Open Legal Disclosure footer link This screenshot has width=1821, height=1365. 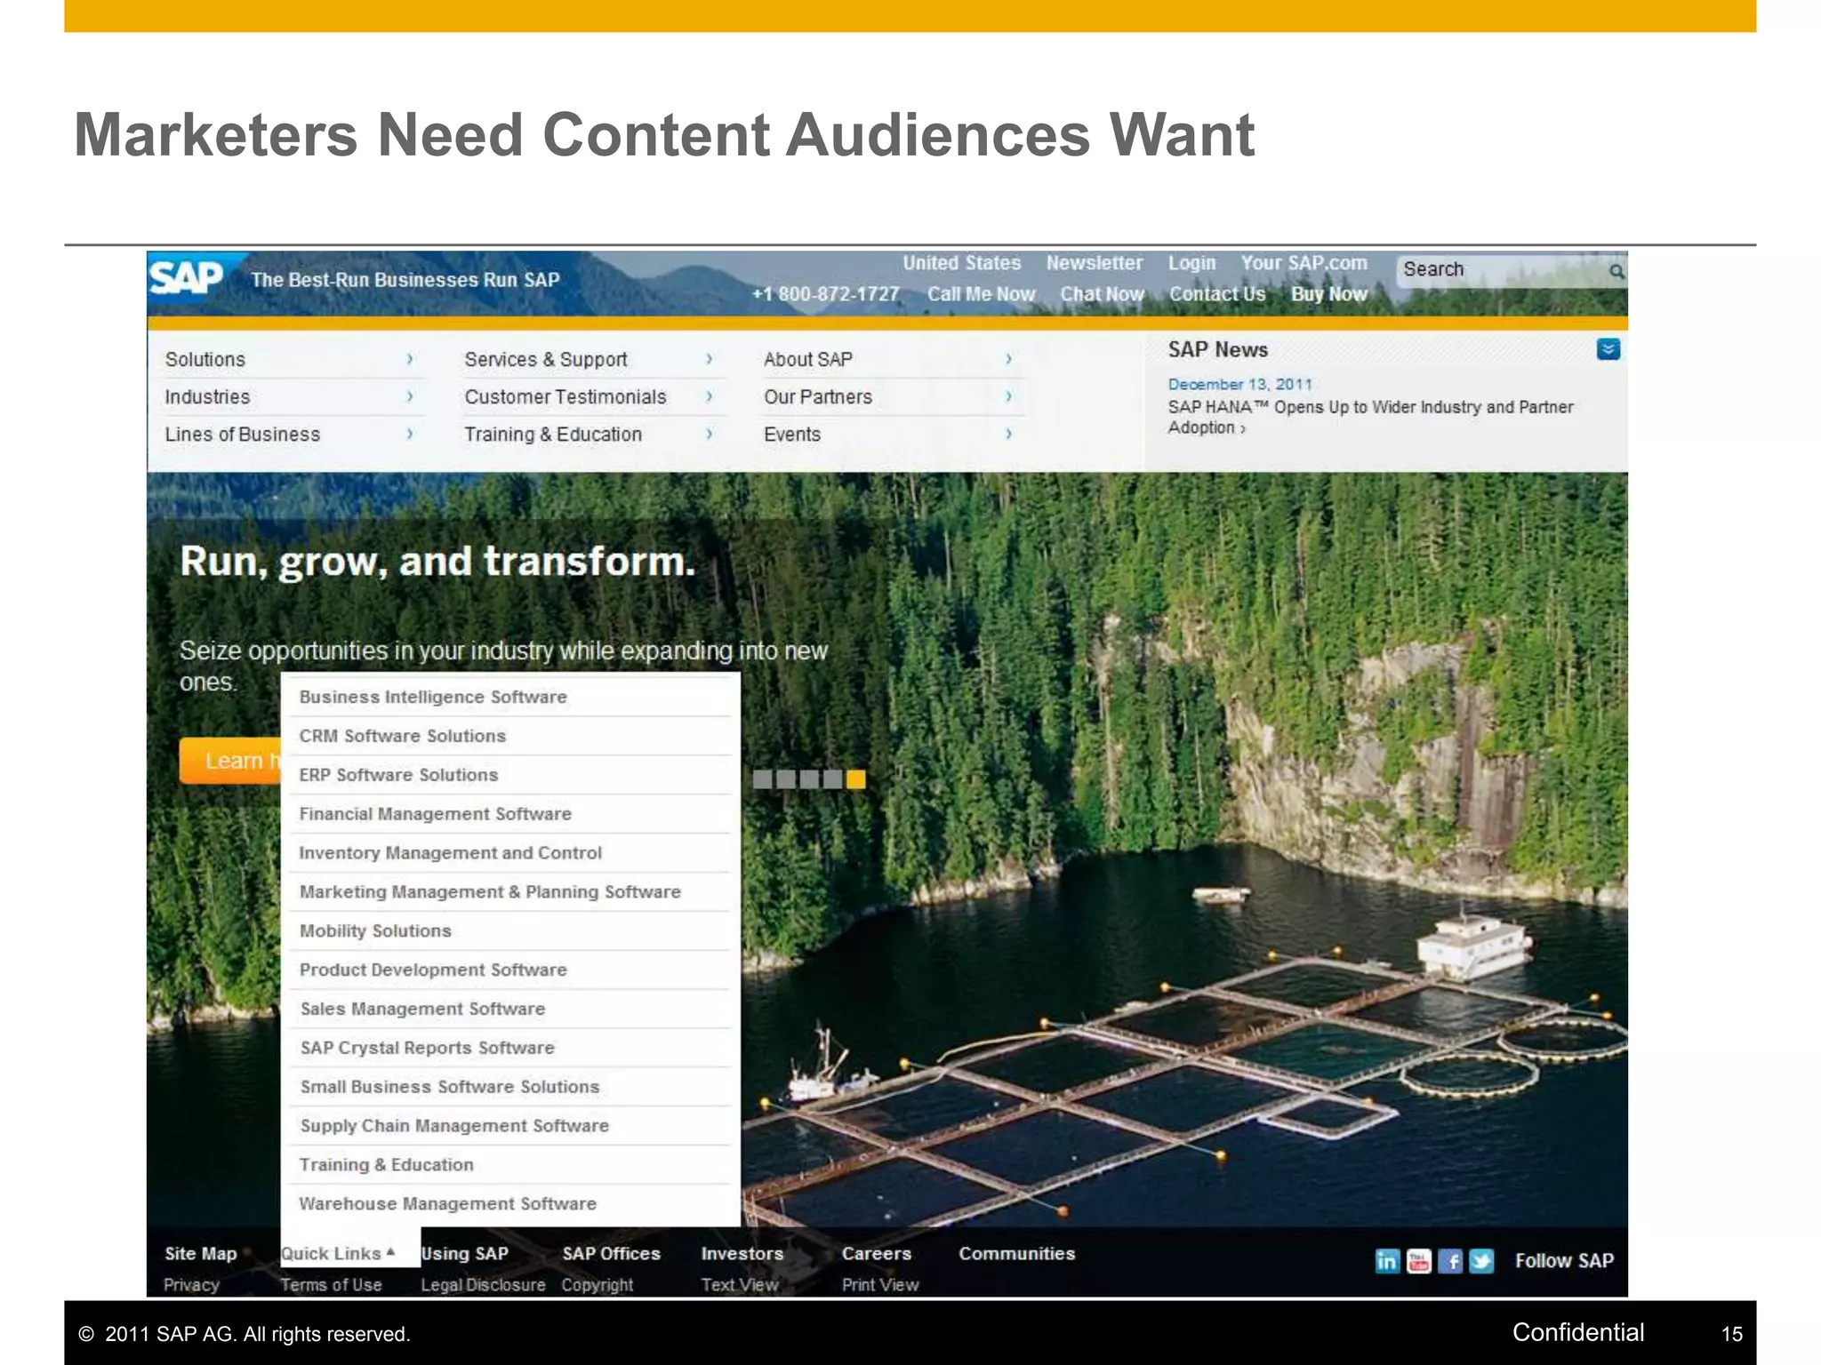point(483,1285)
